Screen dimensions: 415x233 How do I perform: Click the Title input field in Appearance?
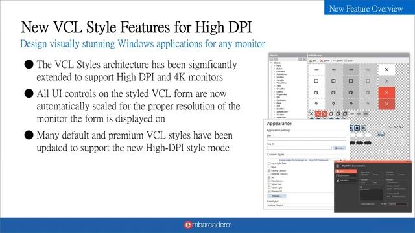(307, 139)
